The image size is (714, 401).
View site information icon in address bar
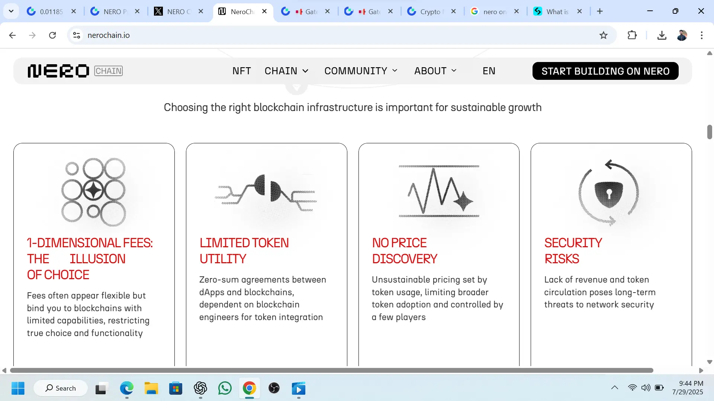pyautogui.click(x=77, y=35)
